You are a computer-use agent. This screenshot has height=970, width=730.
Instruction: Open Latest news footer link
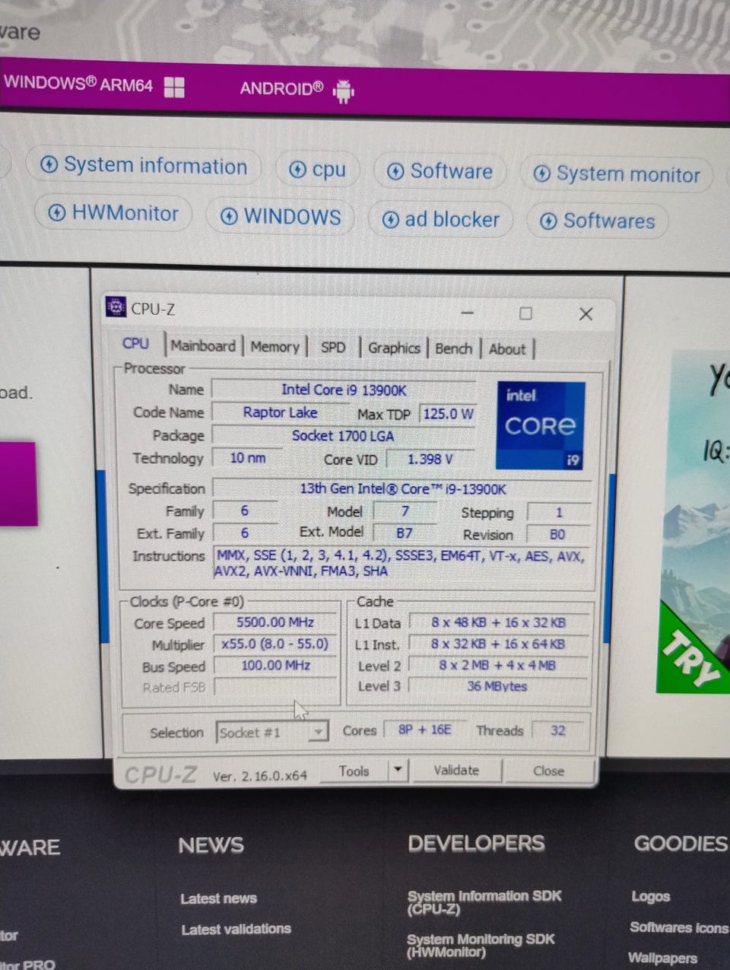click(218, 898)
